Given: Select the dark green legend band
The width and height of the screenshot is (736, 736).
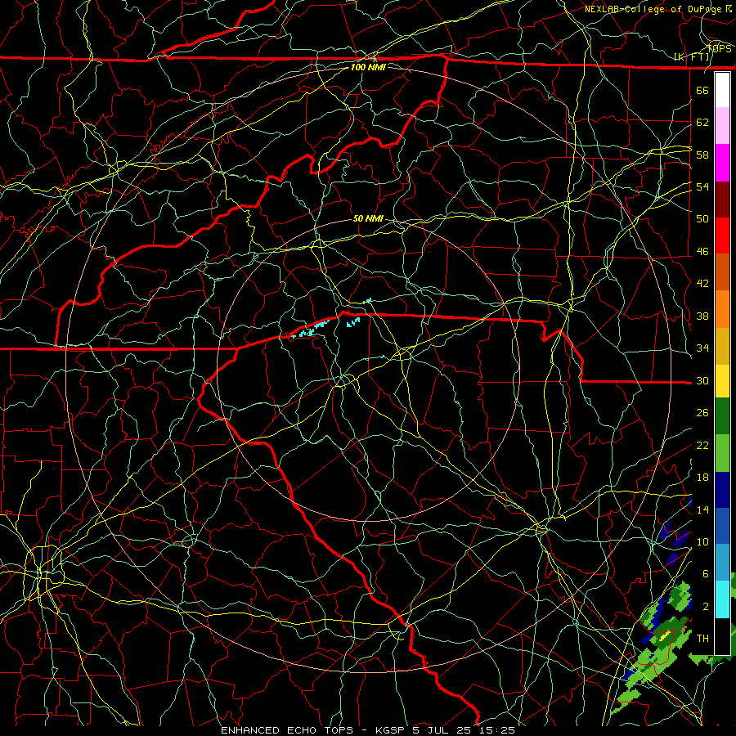Looking at the screenshot, I should coord(722,416).
